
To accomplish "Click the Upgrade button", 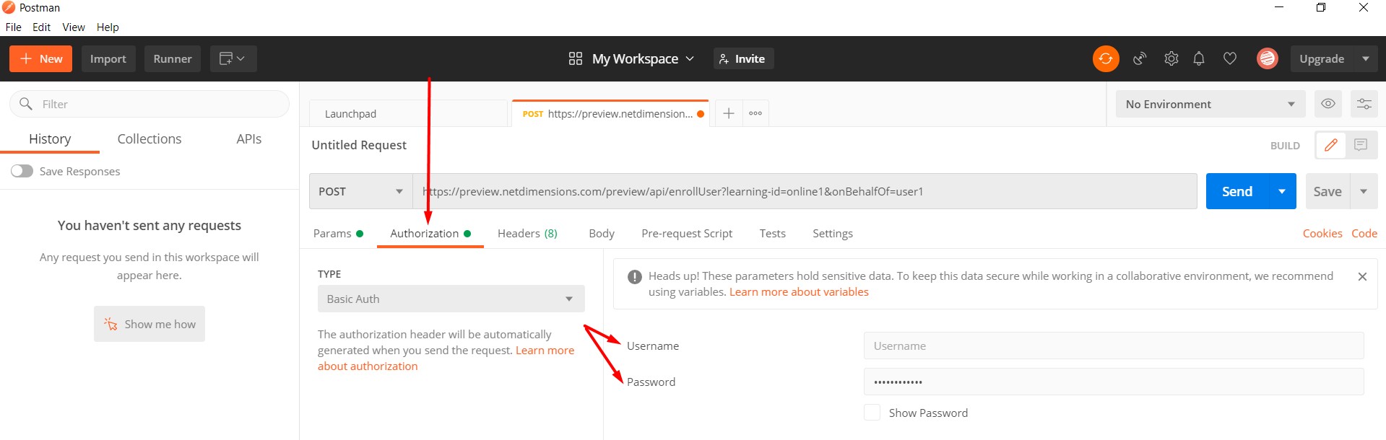I will click(1322, 58).
